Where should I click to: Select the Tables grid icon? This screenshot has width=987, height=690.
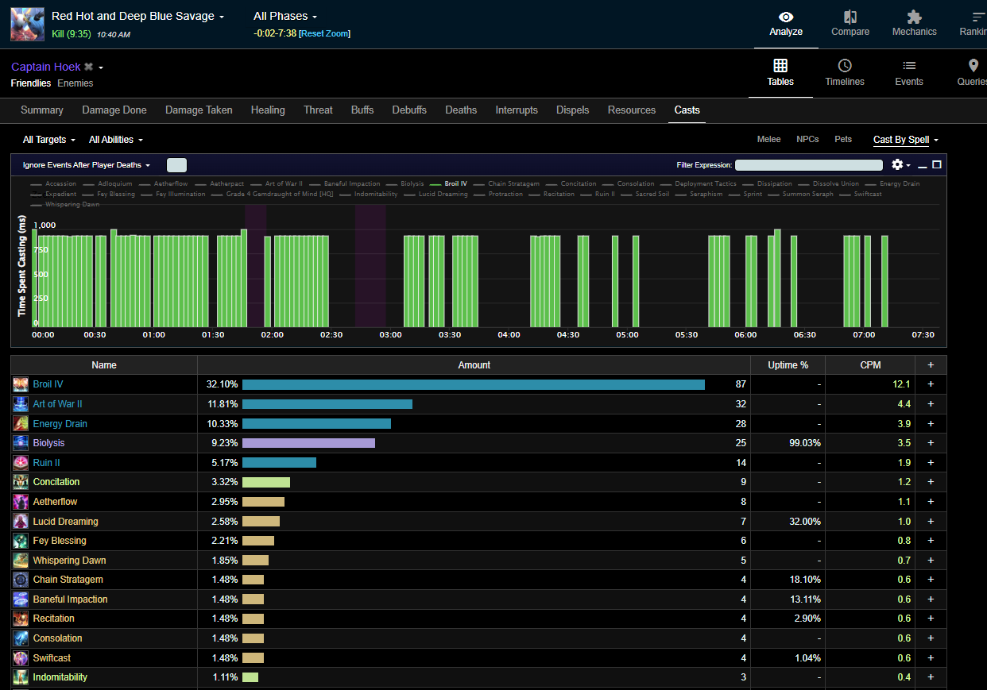pos(780,66)
